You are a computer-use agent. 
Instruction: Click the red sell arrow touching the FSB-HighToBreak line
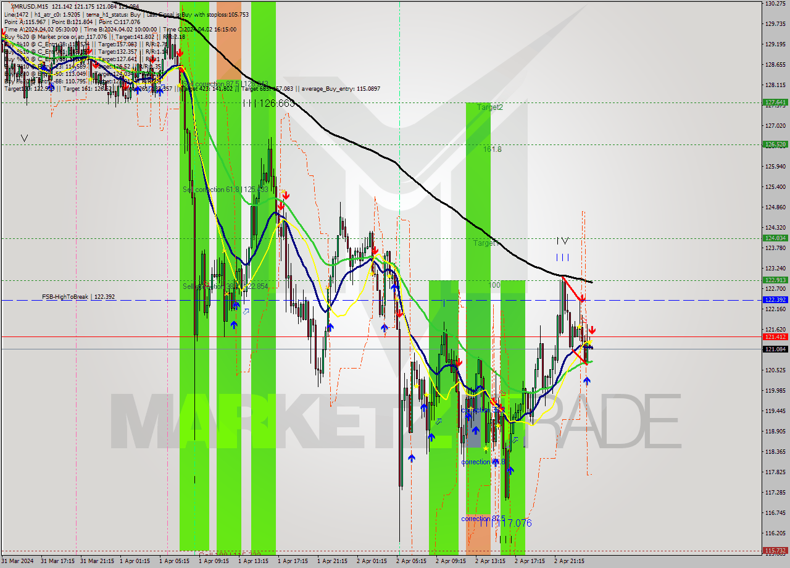[x=582, y=299]
